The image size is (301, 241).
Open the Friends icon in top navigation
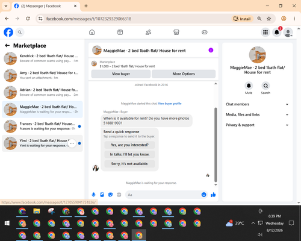(148, 32)
